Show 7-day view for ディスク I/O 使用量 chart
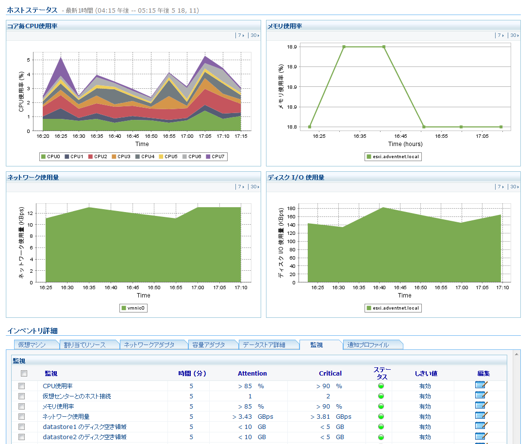Viewport: 532px width, 444px height. [x=500, y=187]
